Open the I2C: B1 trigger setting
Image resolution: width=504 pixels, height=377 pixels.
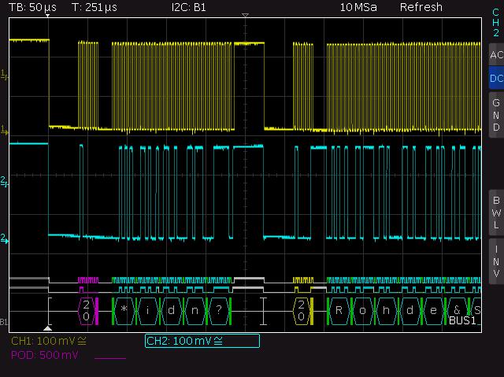[188, 7]
